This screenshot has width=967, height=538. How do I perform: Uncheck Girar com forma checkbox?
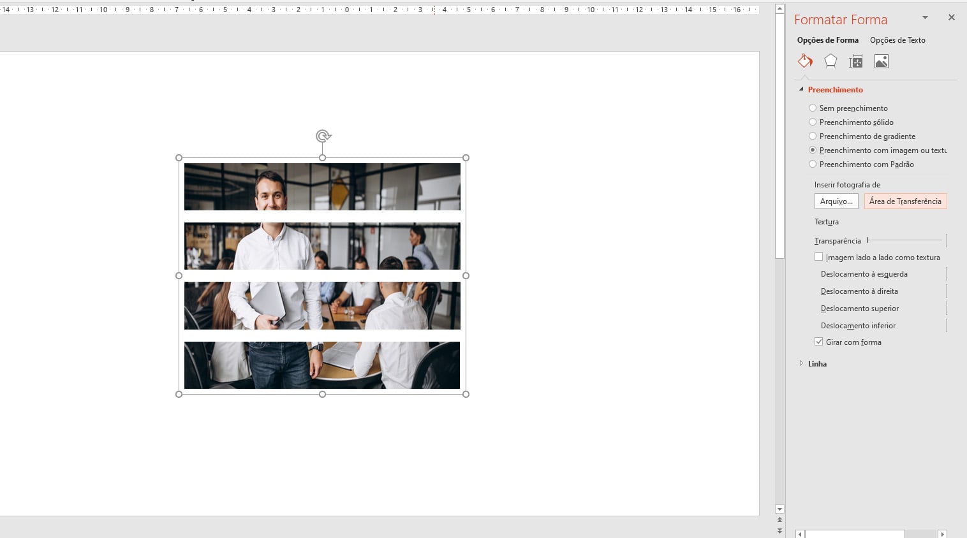point(819,342)
